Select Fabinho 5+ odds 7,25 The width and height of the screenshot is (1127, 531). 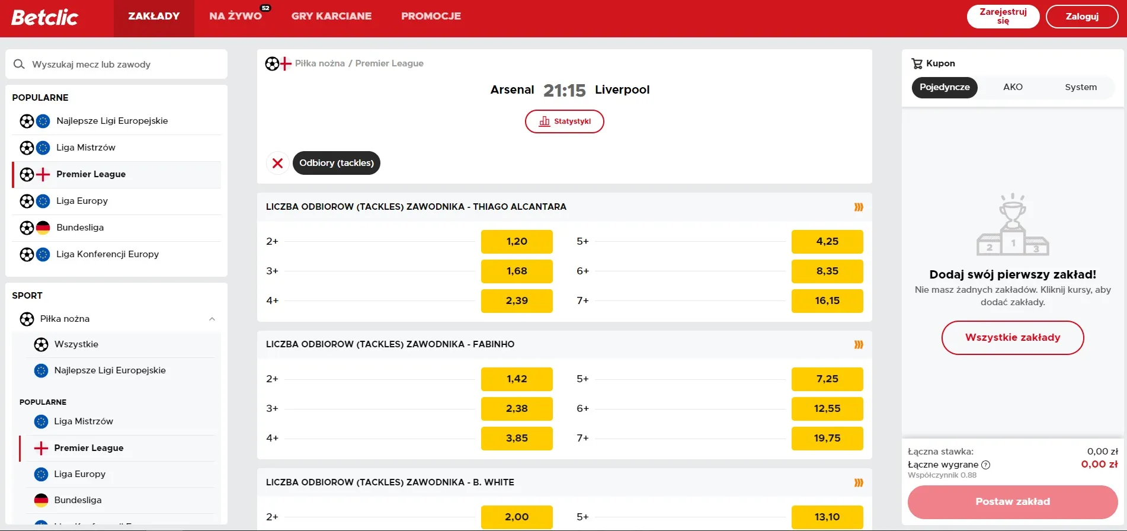[827, 379]
